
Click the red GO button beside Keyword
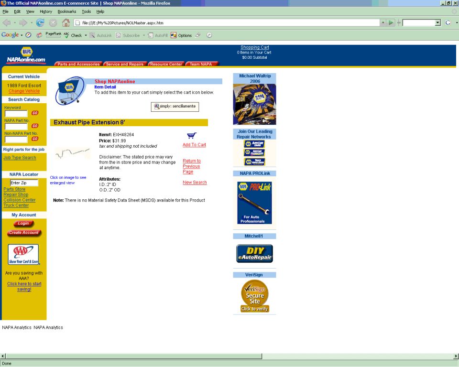click(x=35, y=113)
